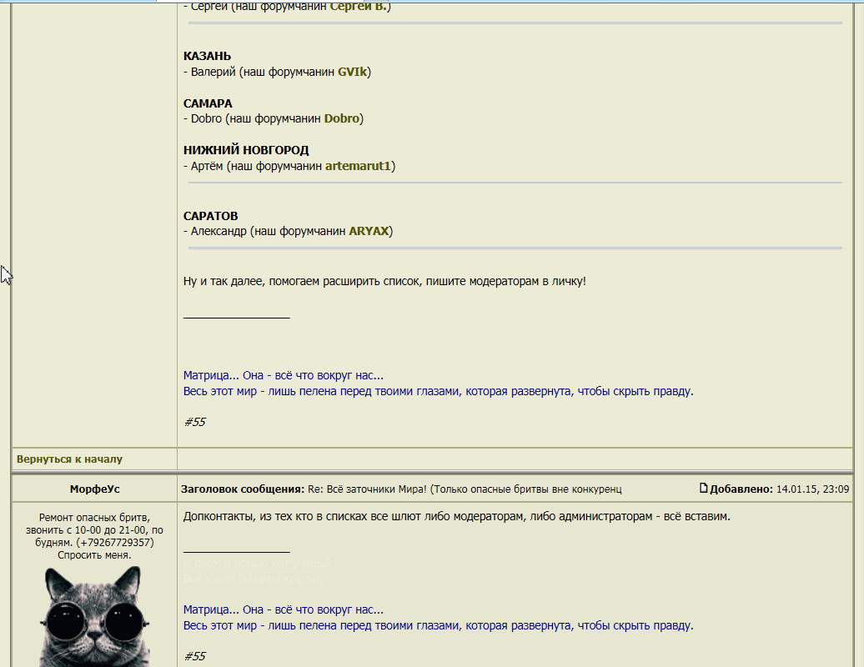Click the МорфеУс author name

click(x=94, y=489)
